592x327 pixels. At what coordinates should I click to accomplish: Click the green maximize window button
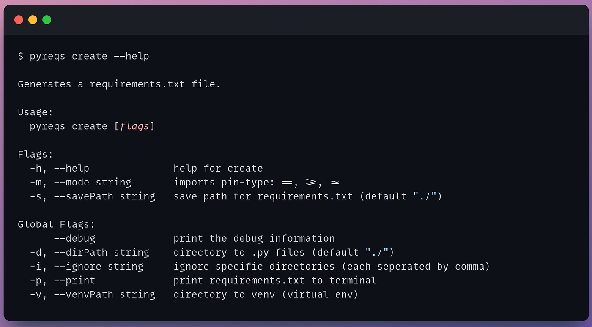pyautogui.click(x=47, y=19)
